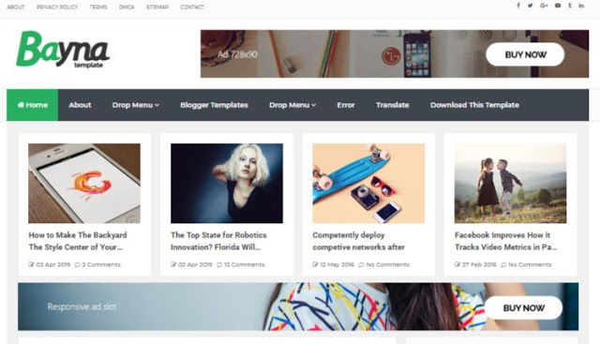Open Download This Template menu item
Viewport: 600px width, 344px height.
(474, 105)
